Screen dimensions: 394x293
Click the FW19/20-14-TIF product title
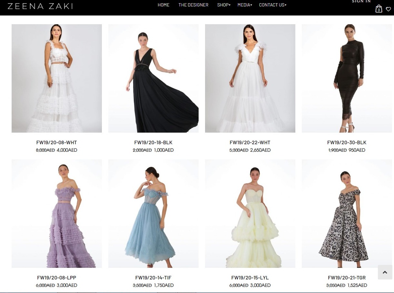point(153,278)
